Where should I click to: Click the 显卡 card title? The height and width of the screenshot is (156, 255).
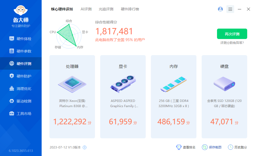click(x=123, y=66)
